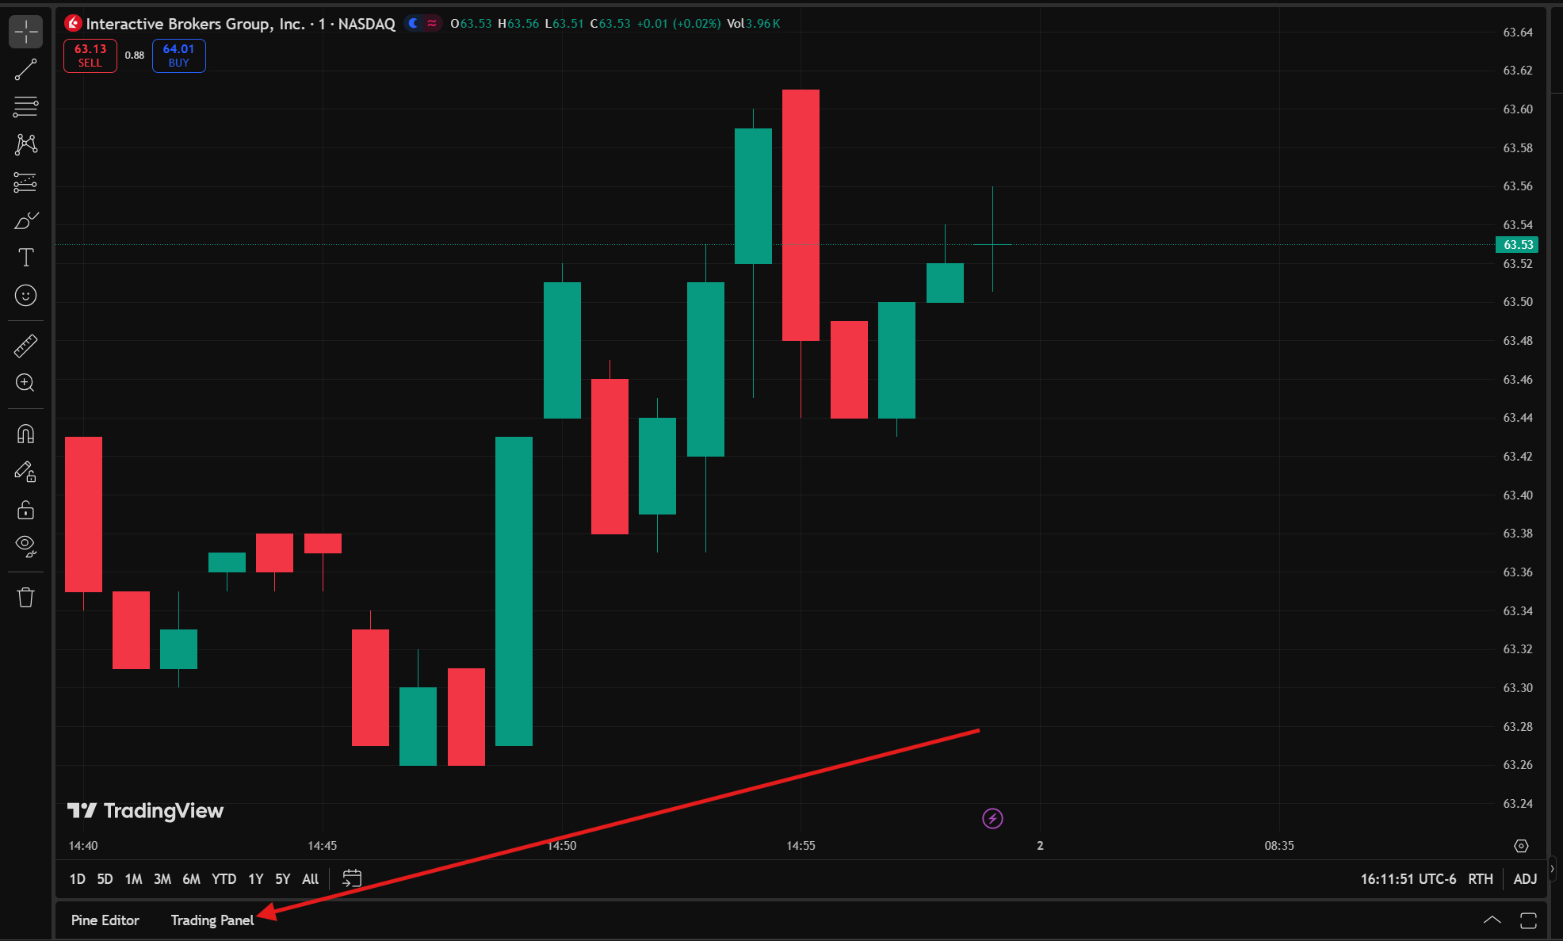
Task: Toggle magnet mode for drawings
Action: pyautogui.click(x=26, y=434)
